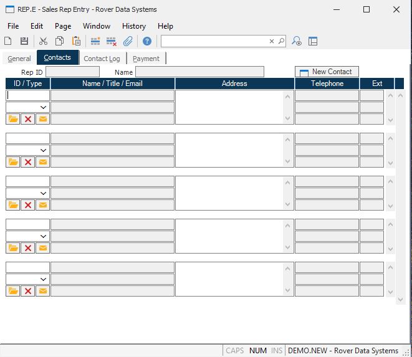Image resolution: width=412 pixels, height=357 pixels.
Task: Open folder icon in first contact row
Action: click(x=13, y=119)
